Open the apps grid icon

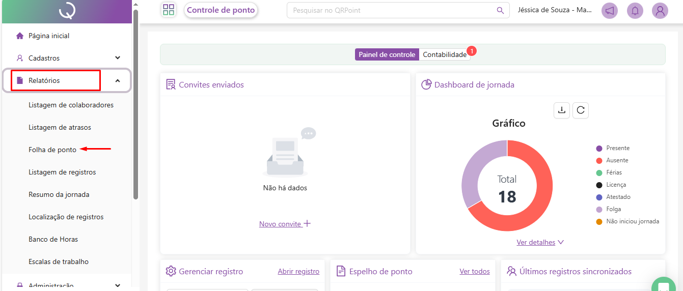tap(168, 10)
